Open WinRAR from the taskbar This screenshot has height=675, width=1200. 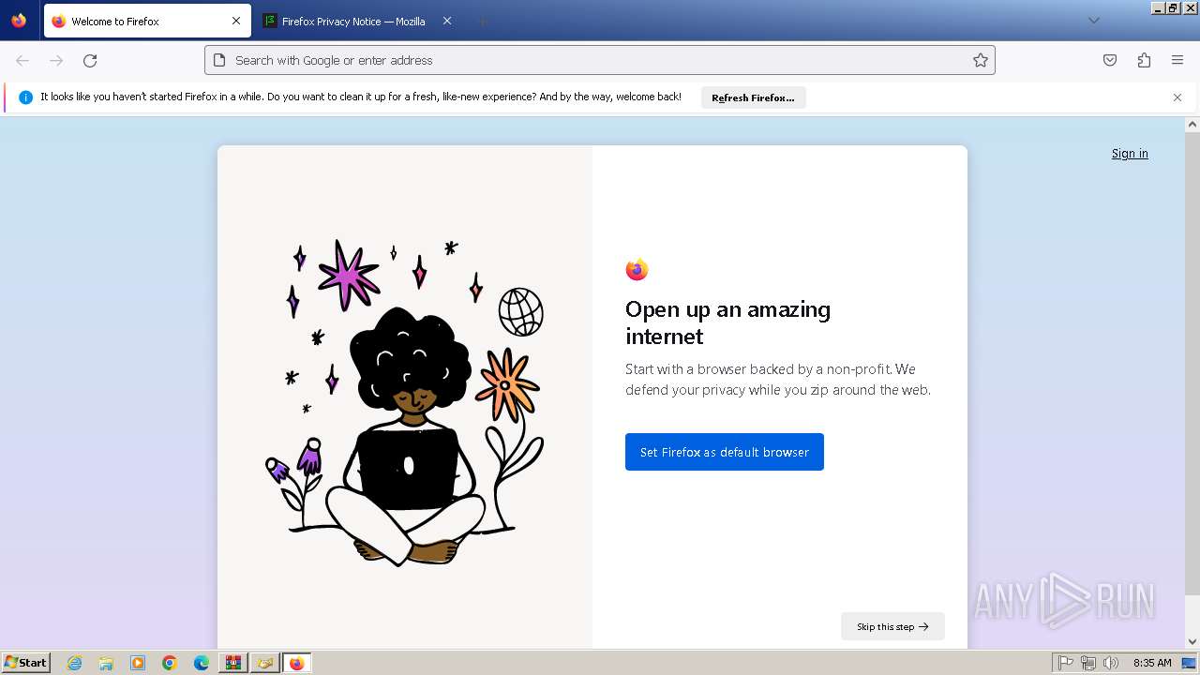click(233, 663)
